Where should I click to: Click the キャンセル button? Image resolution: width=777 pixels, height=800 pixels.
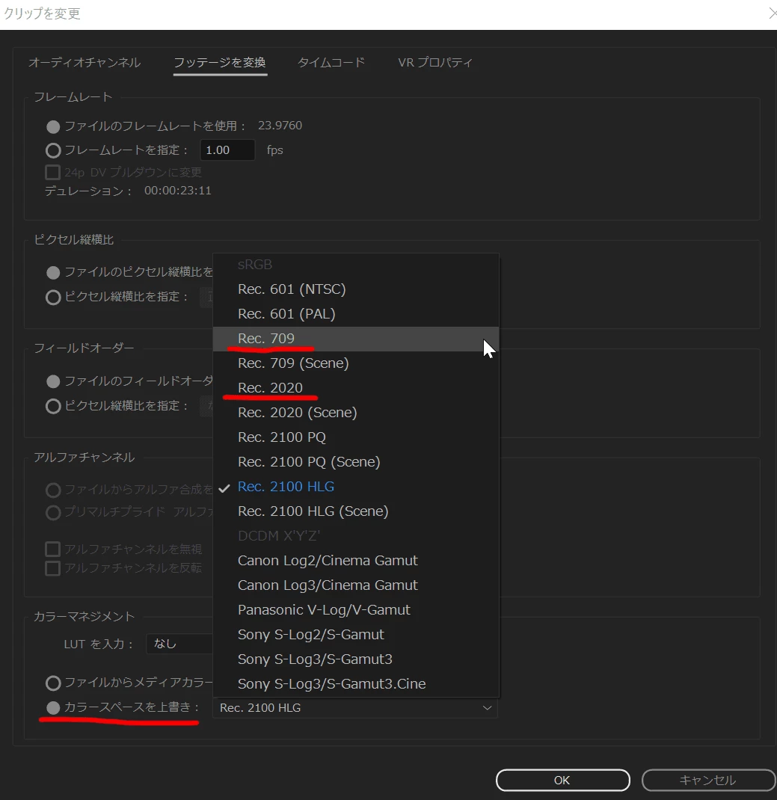point(708,780)
